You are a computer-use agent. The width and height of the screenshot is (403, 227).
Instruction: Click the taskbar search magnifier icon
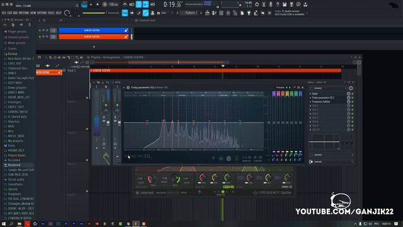click(11, 224)
